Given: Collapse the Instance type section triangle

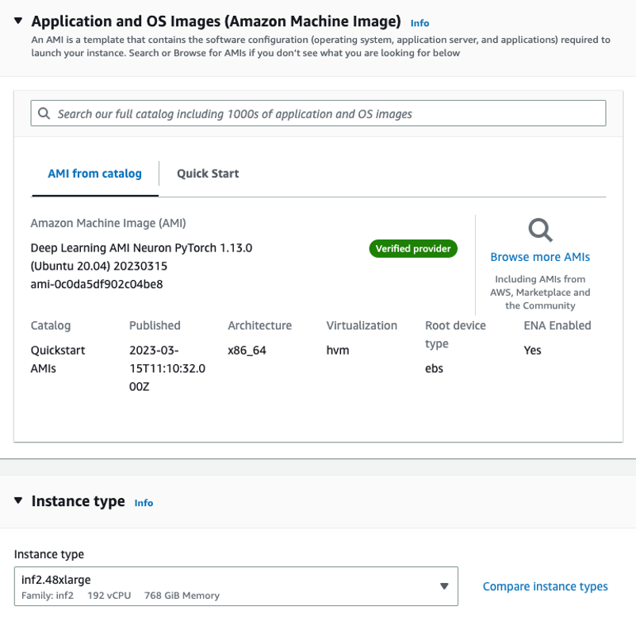Looking at the screenshot, I should [19, 500].
